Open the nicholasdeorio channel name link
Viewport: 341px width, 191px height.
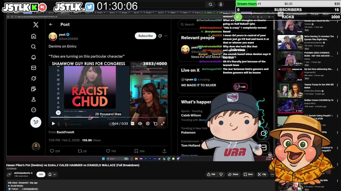[22, 173]
